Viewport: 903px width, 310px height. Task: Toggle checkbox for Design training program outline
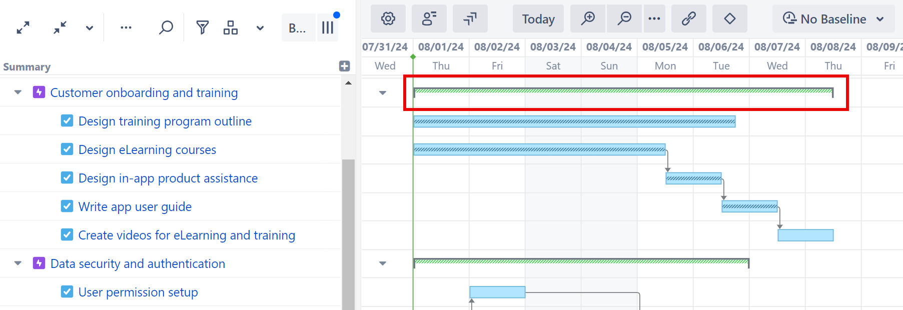(x=67, y=121)
